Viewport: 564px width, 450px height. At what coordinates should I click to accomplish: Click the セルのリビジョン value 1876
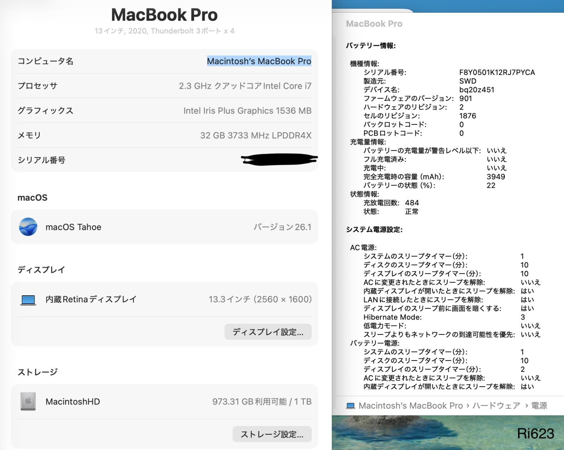(468, 116)
